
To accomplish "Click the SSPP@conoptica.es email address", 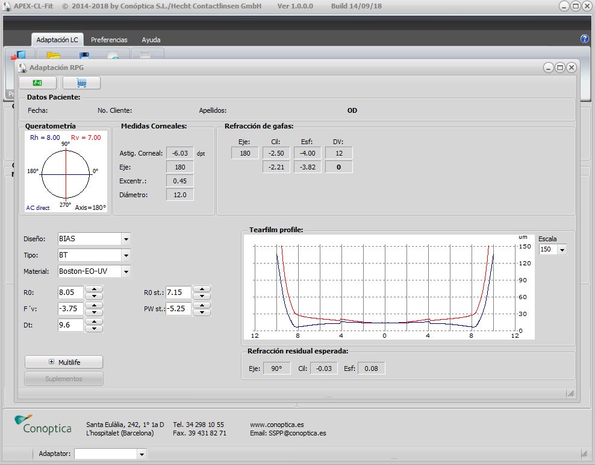I will pyautogui.click(x=297, y=433).
